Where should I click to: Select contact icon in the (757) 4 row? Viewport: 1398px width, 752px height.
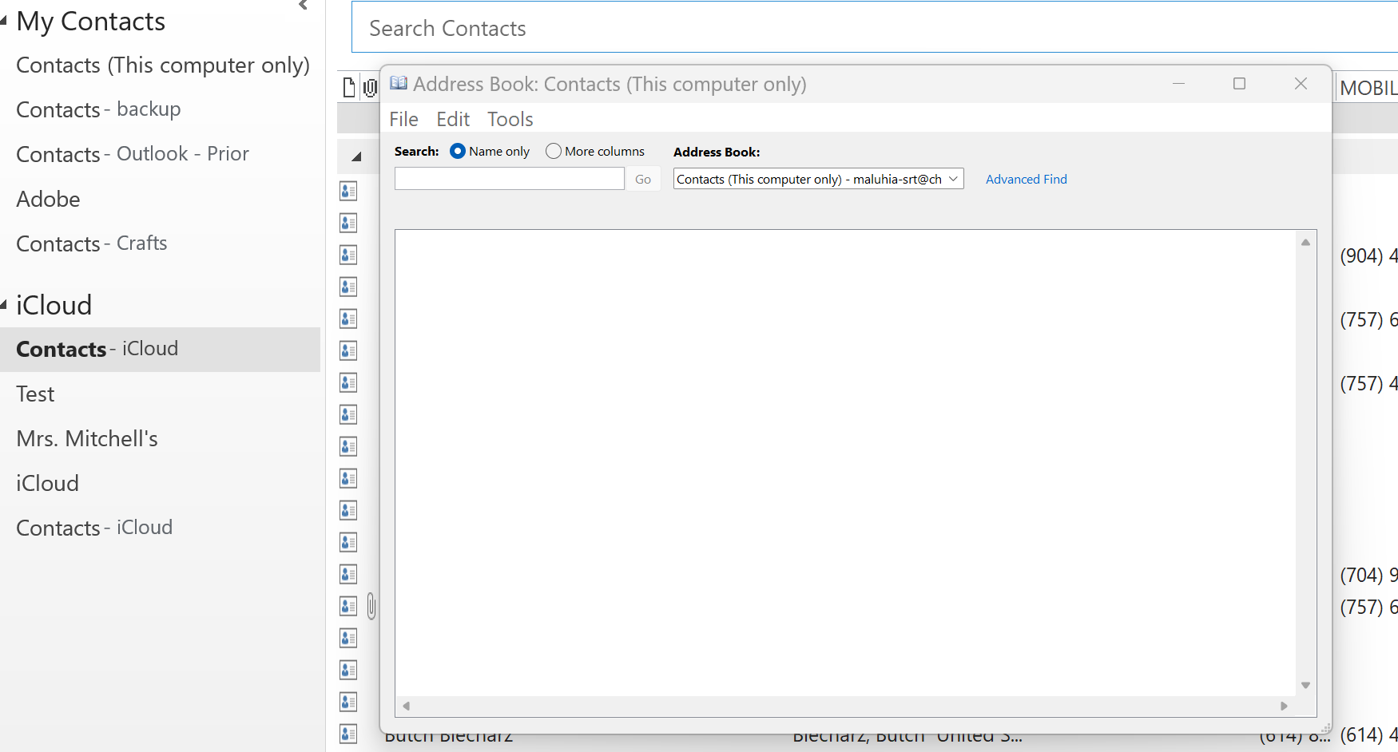point(348,382)
